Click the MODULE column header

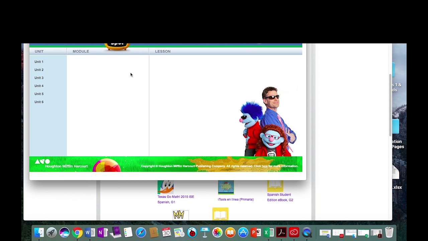click(81, 51)
